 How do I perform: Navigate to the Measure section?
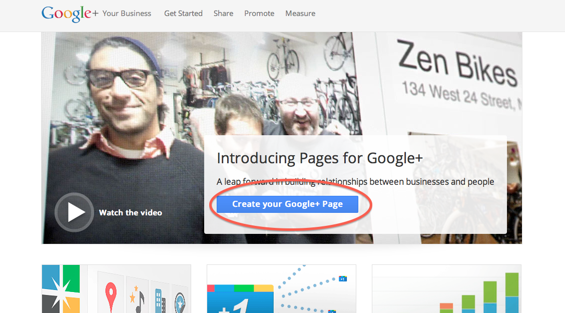click(300, 14)
